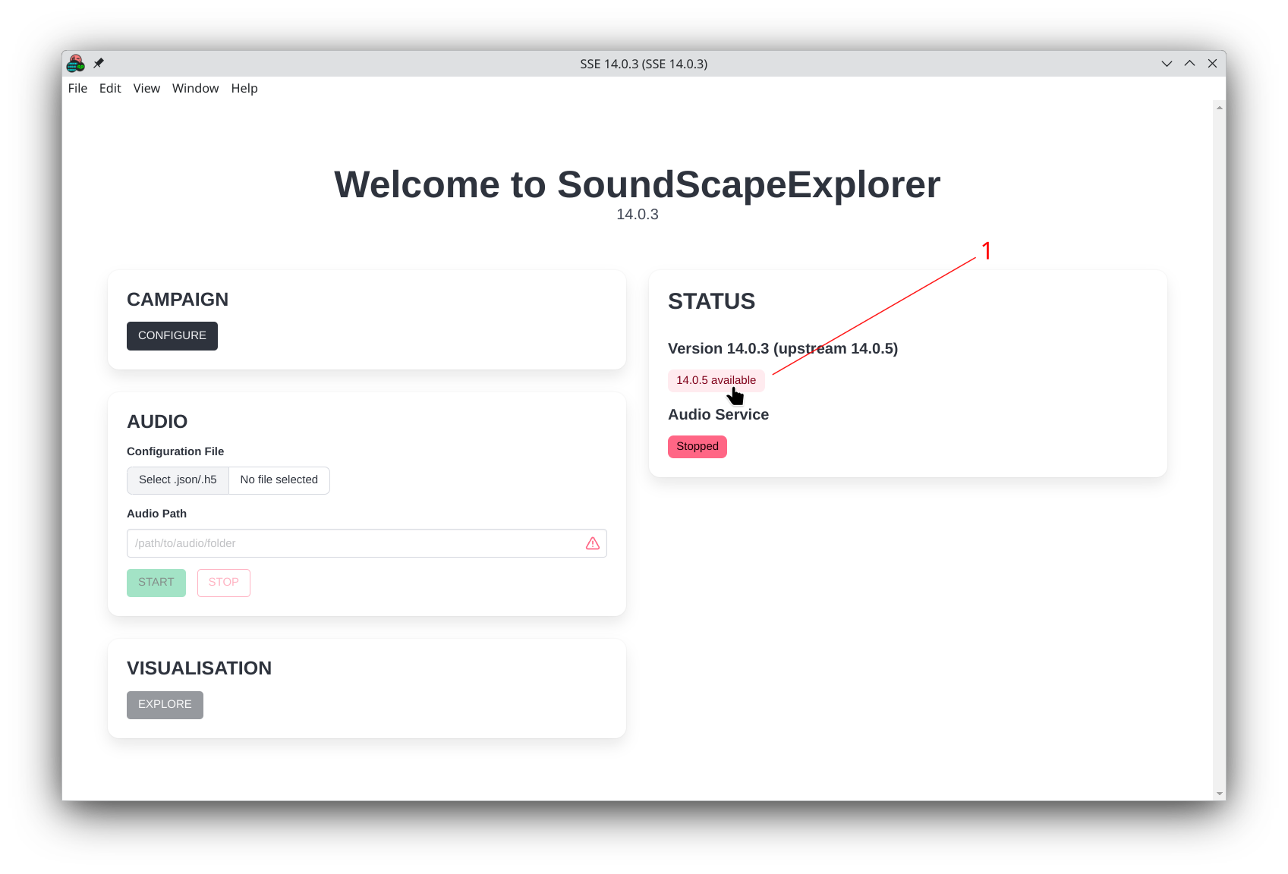The width and height of the screenshot is (1288, 874).
Task: Minimize the SSE window
Action: point(1167,64)
